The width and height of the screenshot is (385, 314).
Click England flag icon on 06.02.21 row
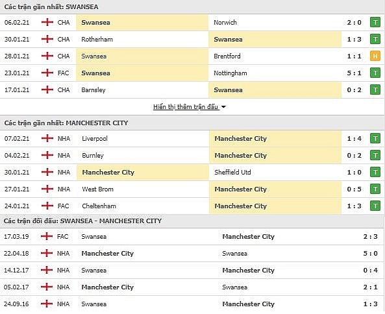[x=47, y=22]
